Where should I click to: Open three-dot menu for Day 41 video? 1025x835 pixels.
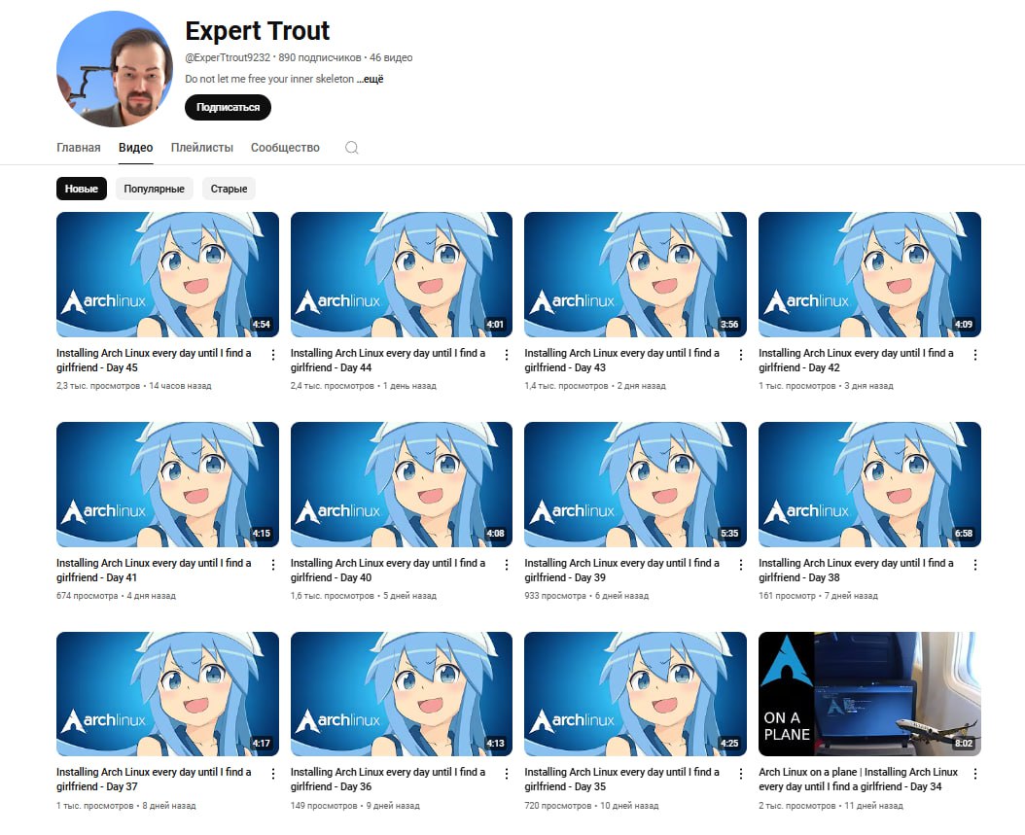click(x=272, y=565)
